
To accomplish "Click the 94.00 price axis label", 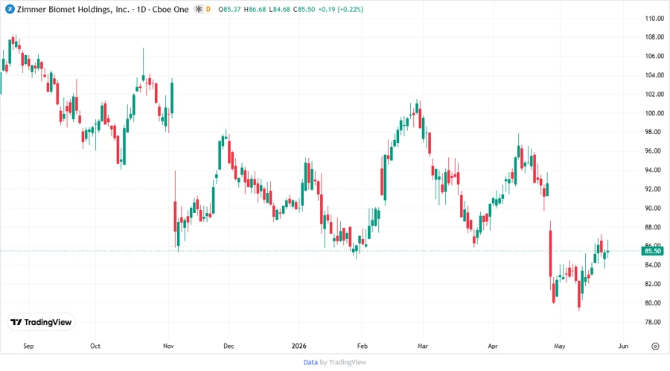I will point(654,170).
